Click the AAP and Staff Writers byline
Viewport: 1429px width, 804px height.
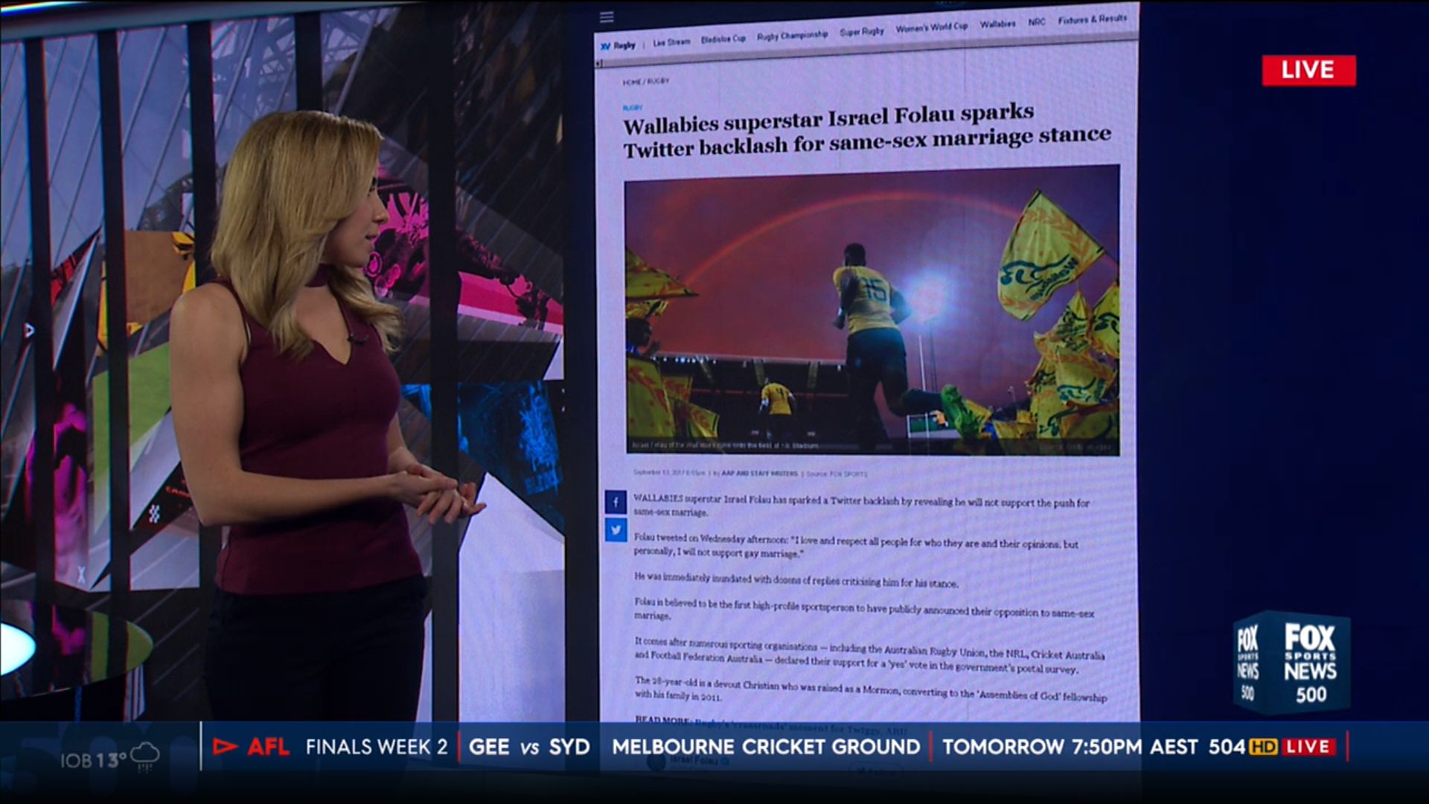coord(758,473)
